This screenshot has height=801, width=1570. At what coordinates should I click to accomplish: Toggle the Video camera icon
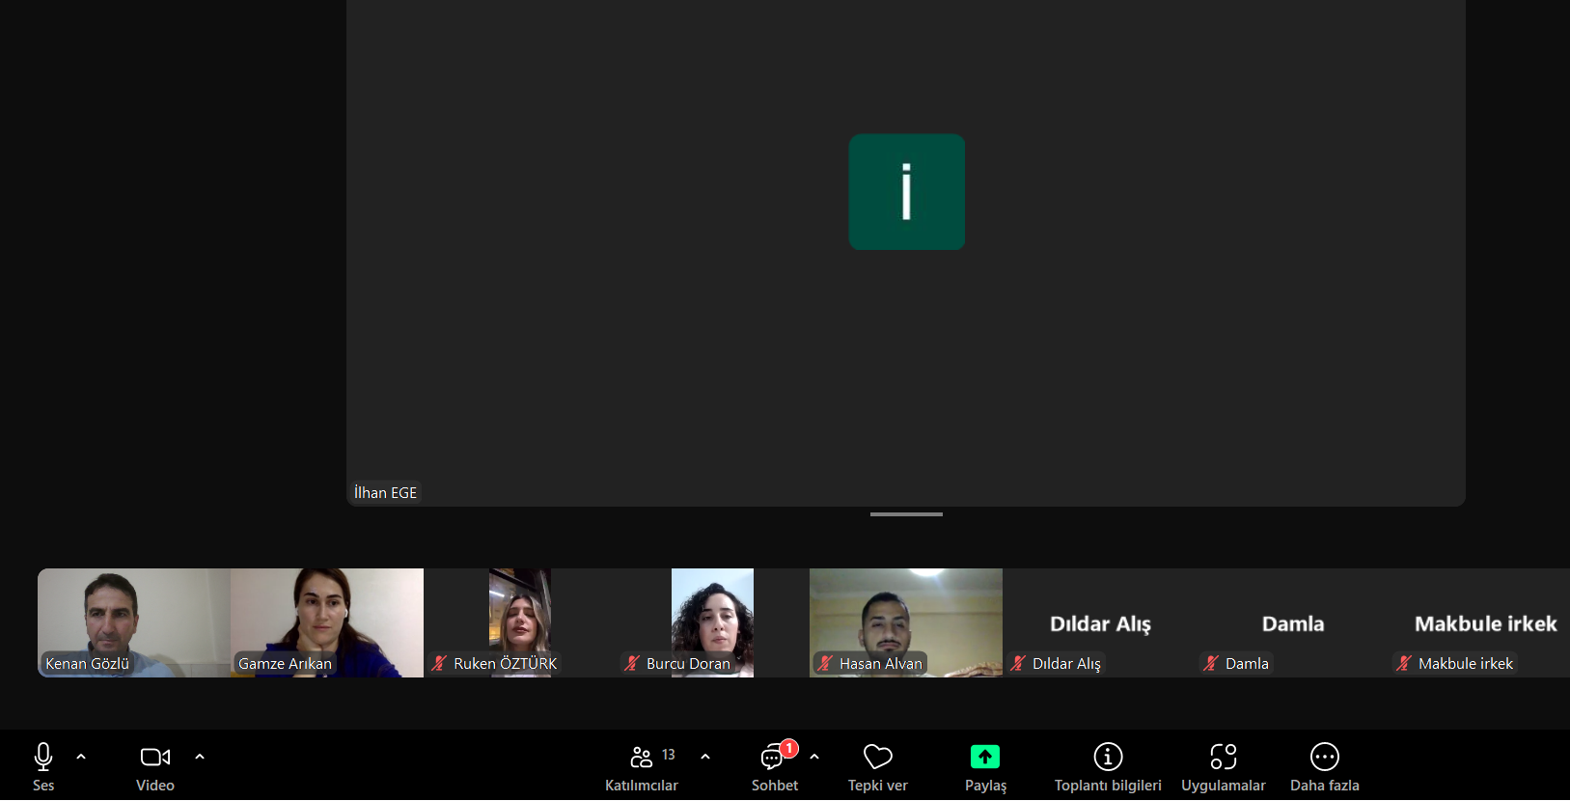click(x=154, y=757)
